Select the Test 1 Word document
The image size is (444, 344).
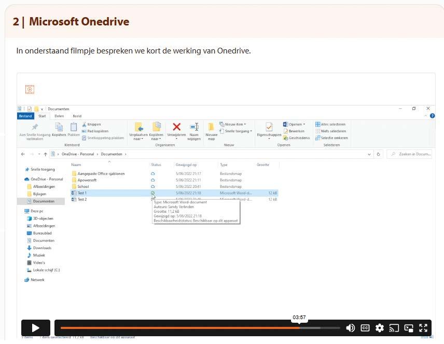click(x=174, y=193)
